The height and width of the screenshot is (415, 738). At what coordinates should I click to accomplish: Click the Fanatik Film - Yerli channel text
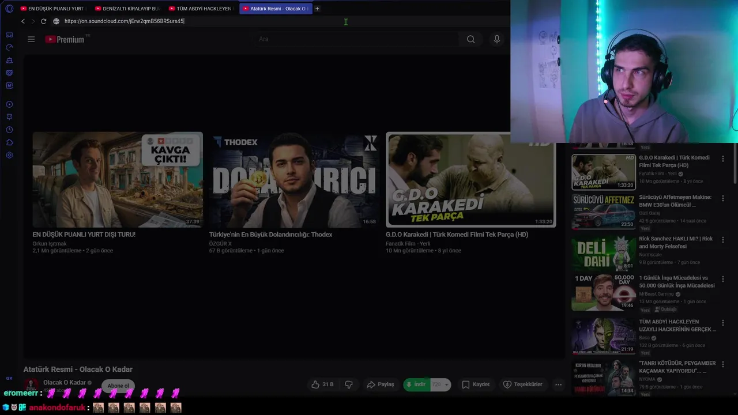coord(408,244)
